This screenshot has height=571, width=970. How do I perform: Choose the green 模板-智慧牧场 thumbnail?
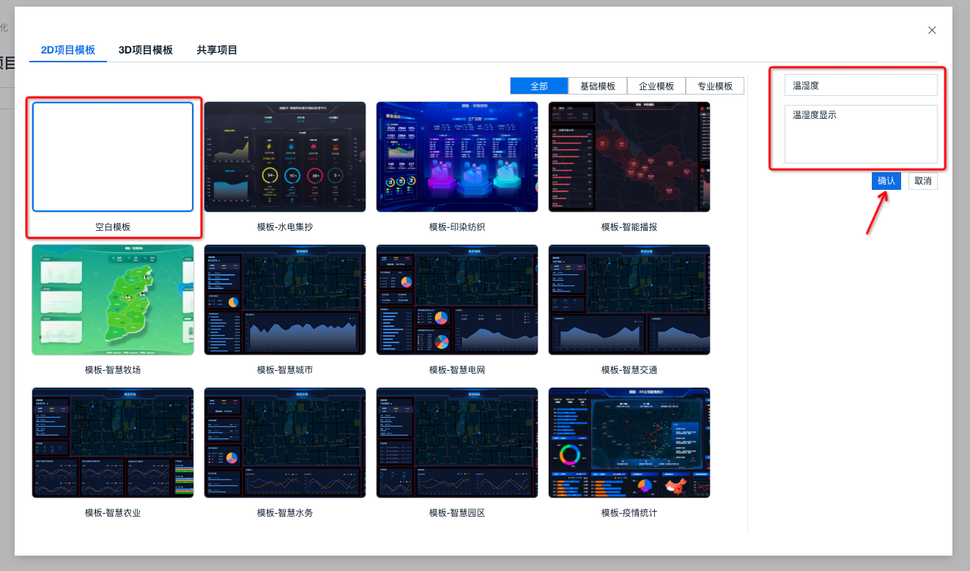point(113,300)
